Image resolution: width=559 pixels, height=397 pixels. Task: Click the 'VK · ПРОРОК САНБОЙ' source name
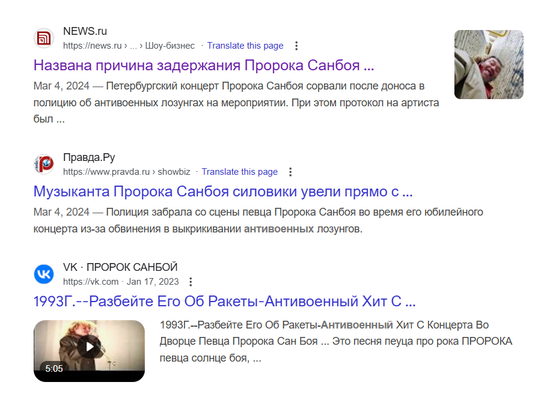tap(120, 267)
